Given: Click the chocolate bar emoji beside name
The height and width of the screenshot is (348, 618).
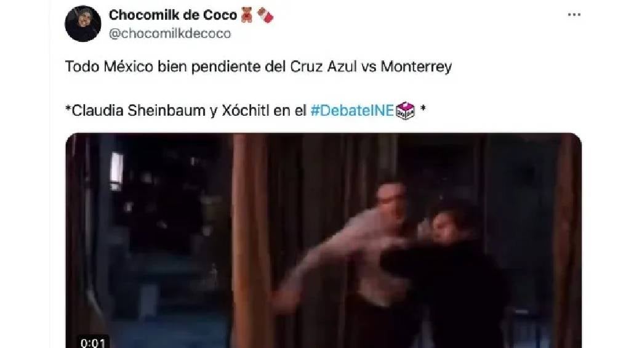Looking at the screenshot, I should pyautogui.click(x=265, y=15).
